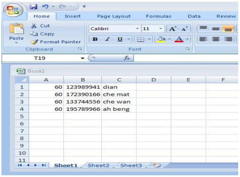Select cell containing 133744556

(83, 101)
